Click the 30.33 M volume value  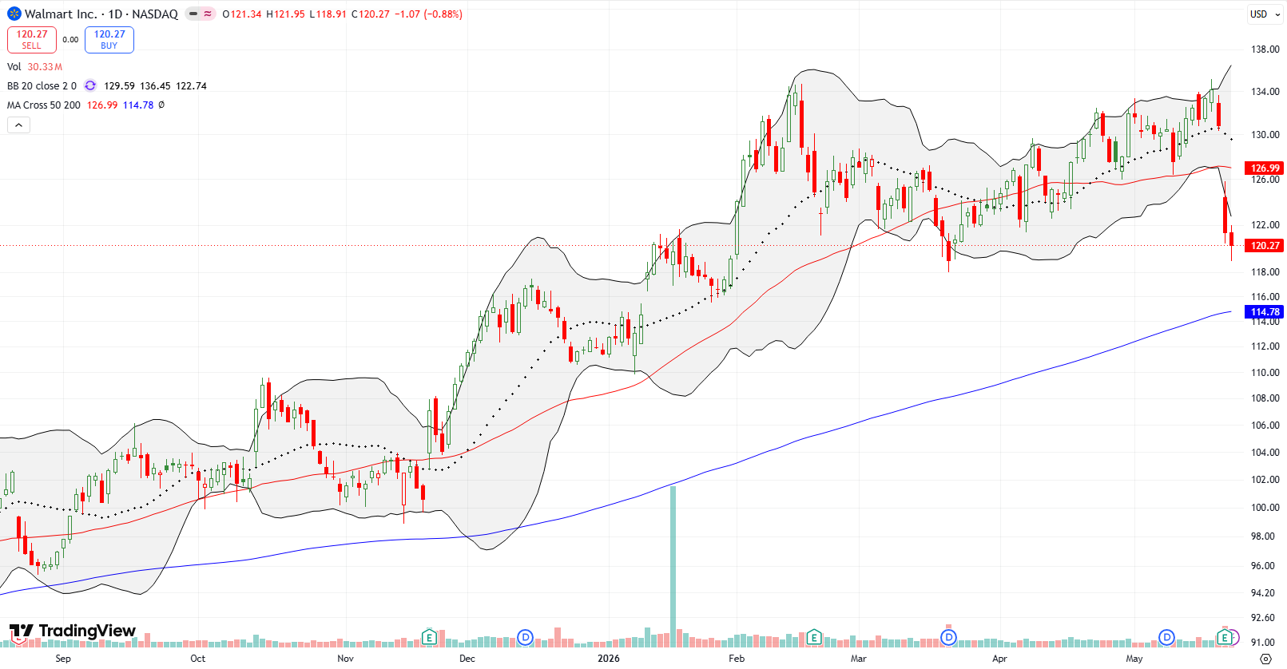coord(45,67)
